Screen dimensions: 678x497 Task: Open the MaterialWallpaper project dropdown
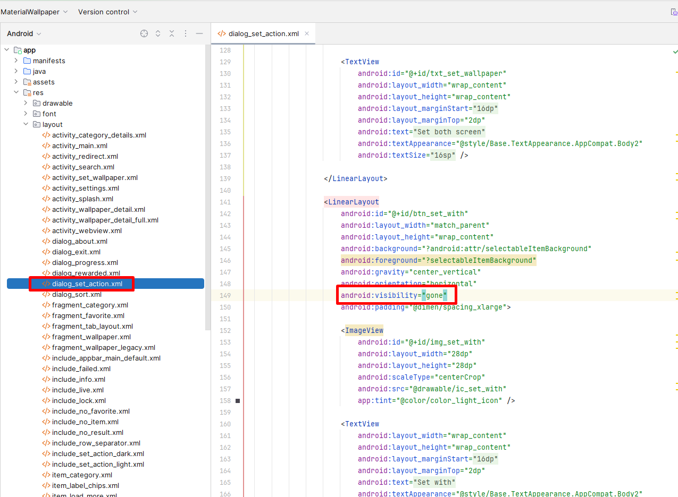click(x=35, y=12)
